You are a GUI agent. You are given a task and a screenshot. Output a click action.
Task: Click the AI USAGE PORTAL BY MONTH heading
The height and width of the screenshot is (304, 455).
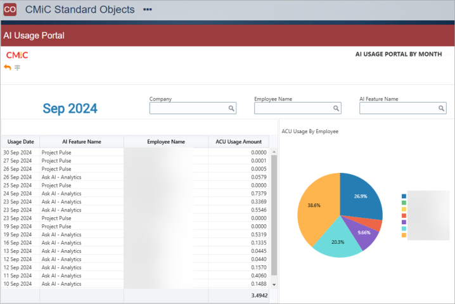[399, 54]
